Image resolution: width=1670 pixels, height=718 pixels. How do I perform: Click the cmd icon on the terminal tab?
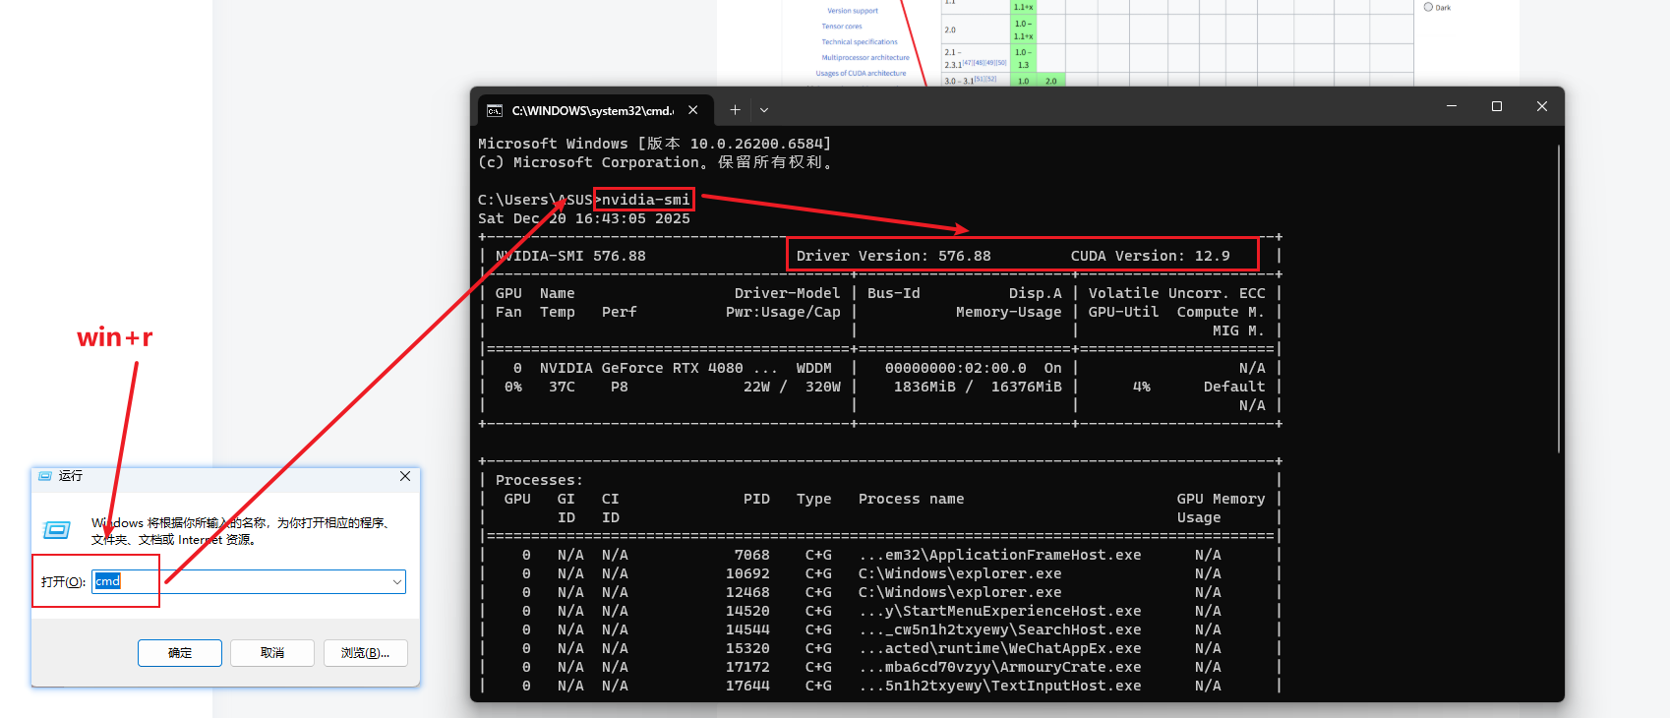[495, 110]
